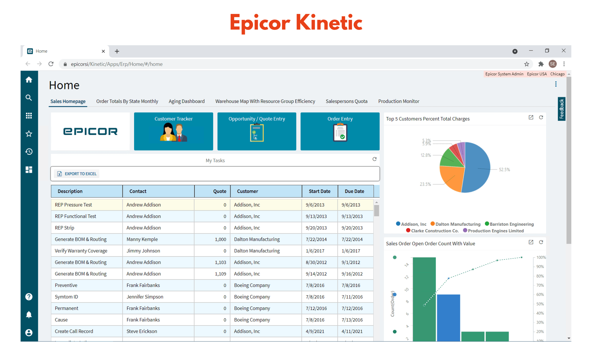The image size is (592, 355).
Task: Click the Epicor USA company label
Action: coord(537,74)
